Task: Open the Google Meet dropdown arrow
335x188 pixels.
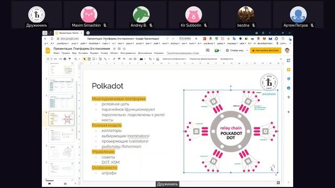Action: (x=220, y=51)
